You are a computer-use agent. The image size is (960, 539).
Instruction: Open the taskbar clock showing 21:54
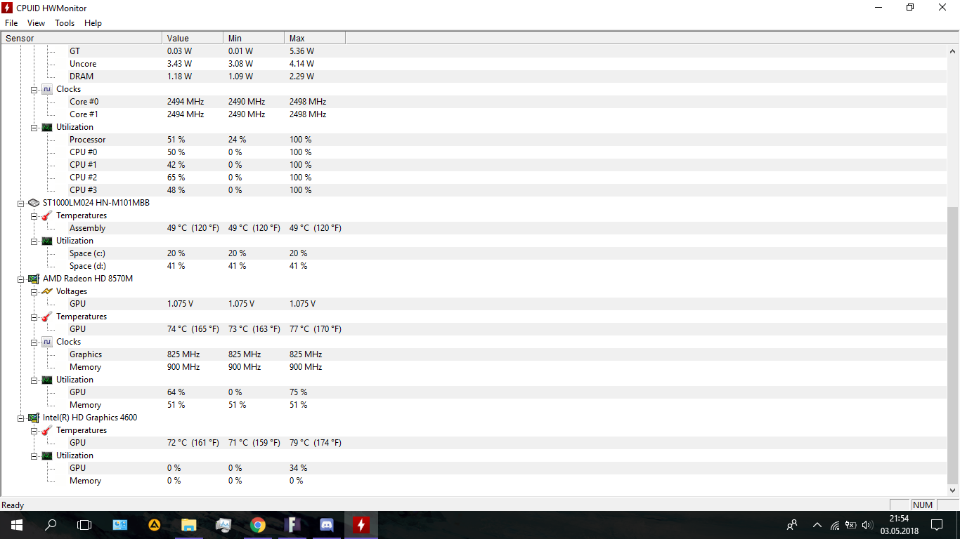899,524
